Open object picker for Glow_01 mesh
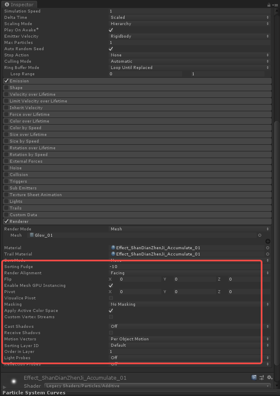 coord(260,235)
